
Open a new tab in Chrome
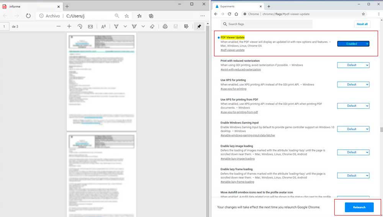269,7
